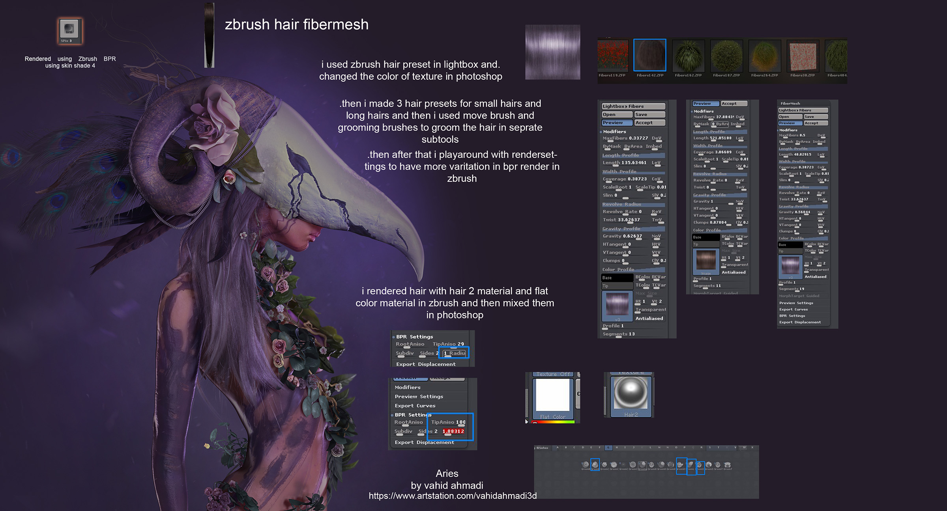
Task: Expand BPR Settings in panel titled FiberMesh
Action: pyautogui.click(x=792, y=316)
